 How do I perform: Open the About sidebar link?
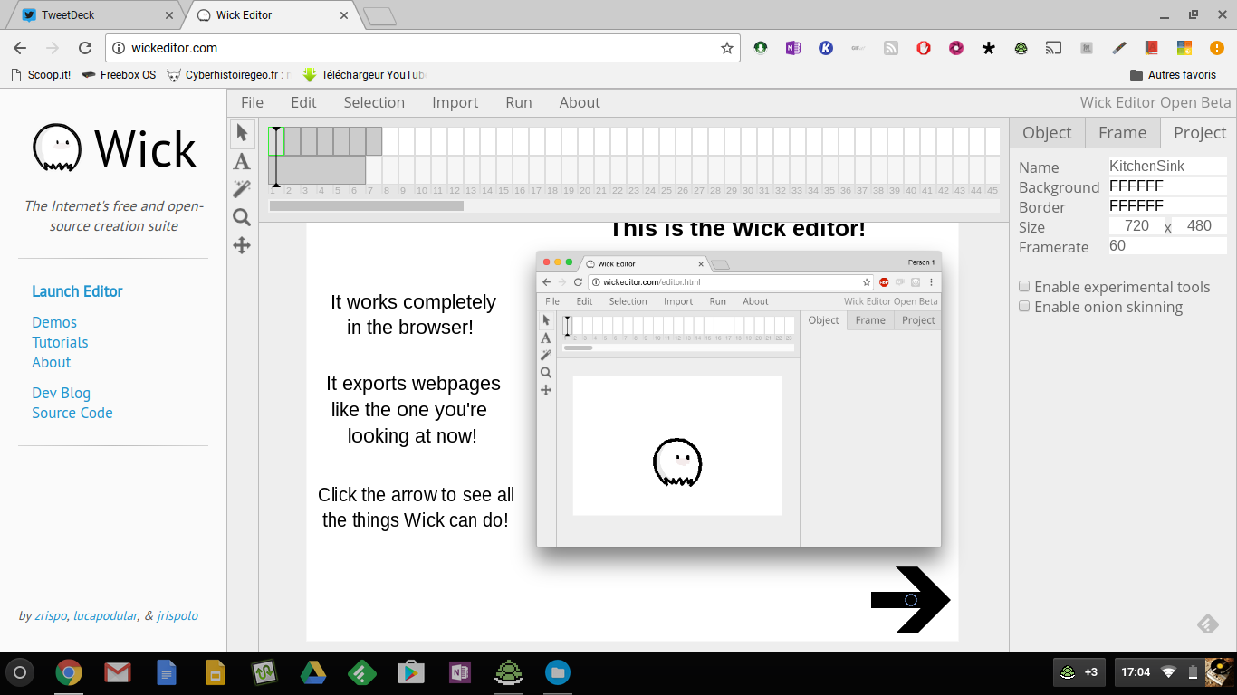point(51,362)
